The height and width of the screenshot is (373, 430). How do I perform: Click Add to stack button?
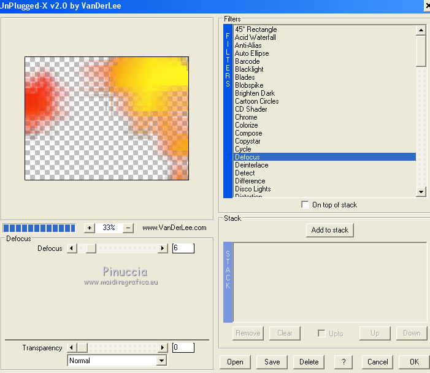(x=329, y=230)
